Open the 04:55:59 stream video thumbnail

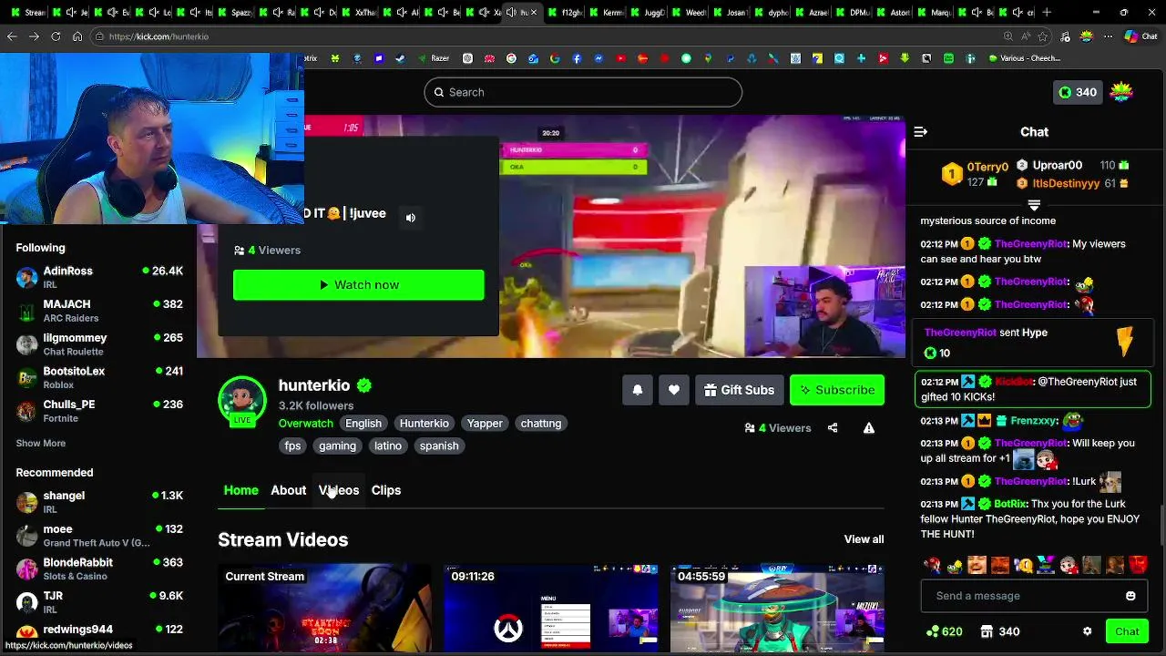coord(777,609)
